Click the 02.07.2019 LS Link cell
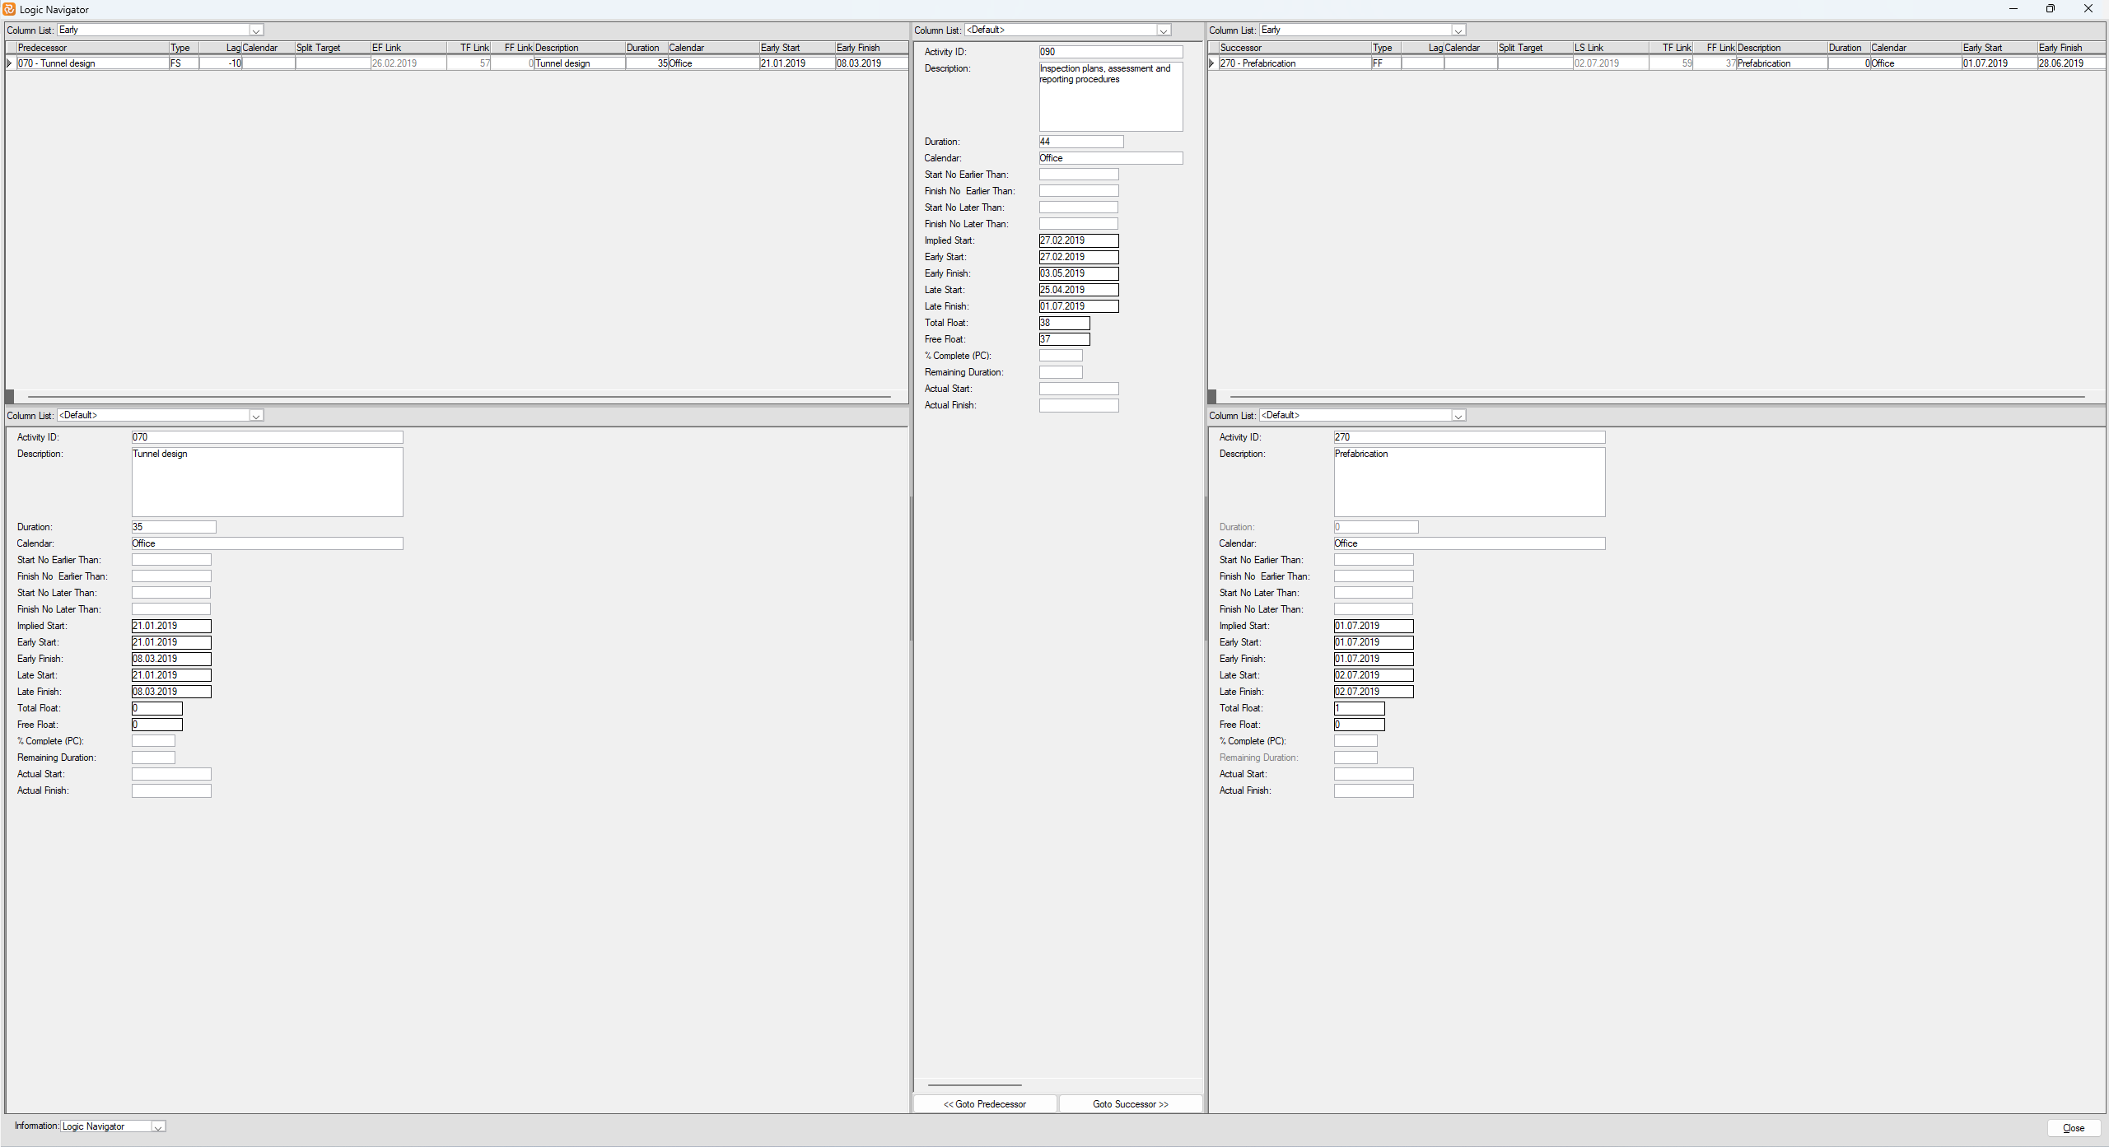Screen dimensions: 2109x1147 (x=1611, y=63)
